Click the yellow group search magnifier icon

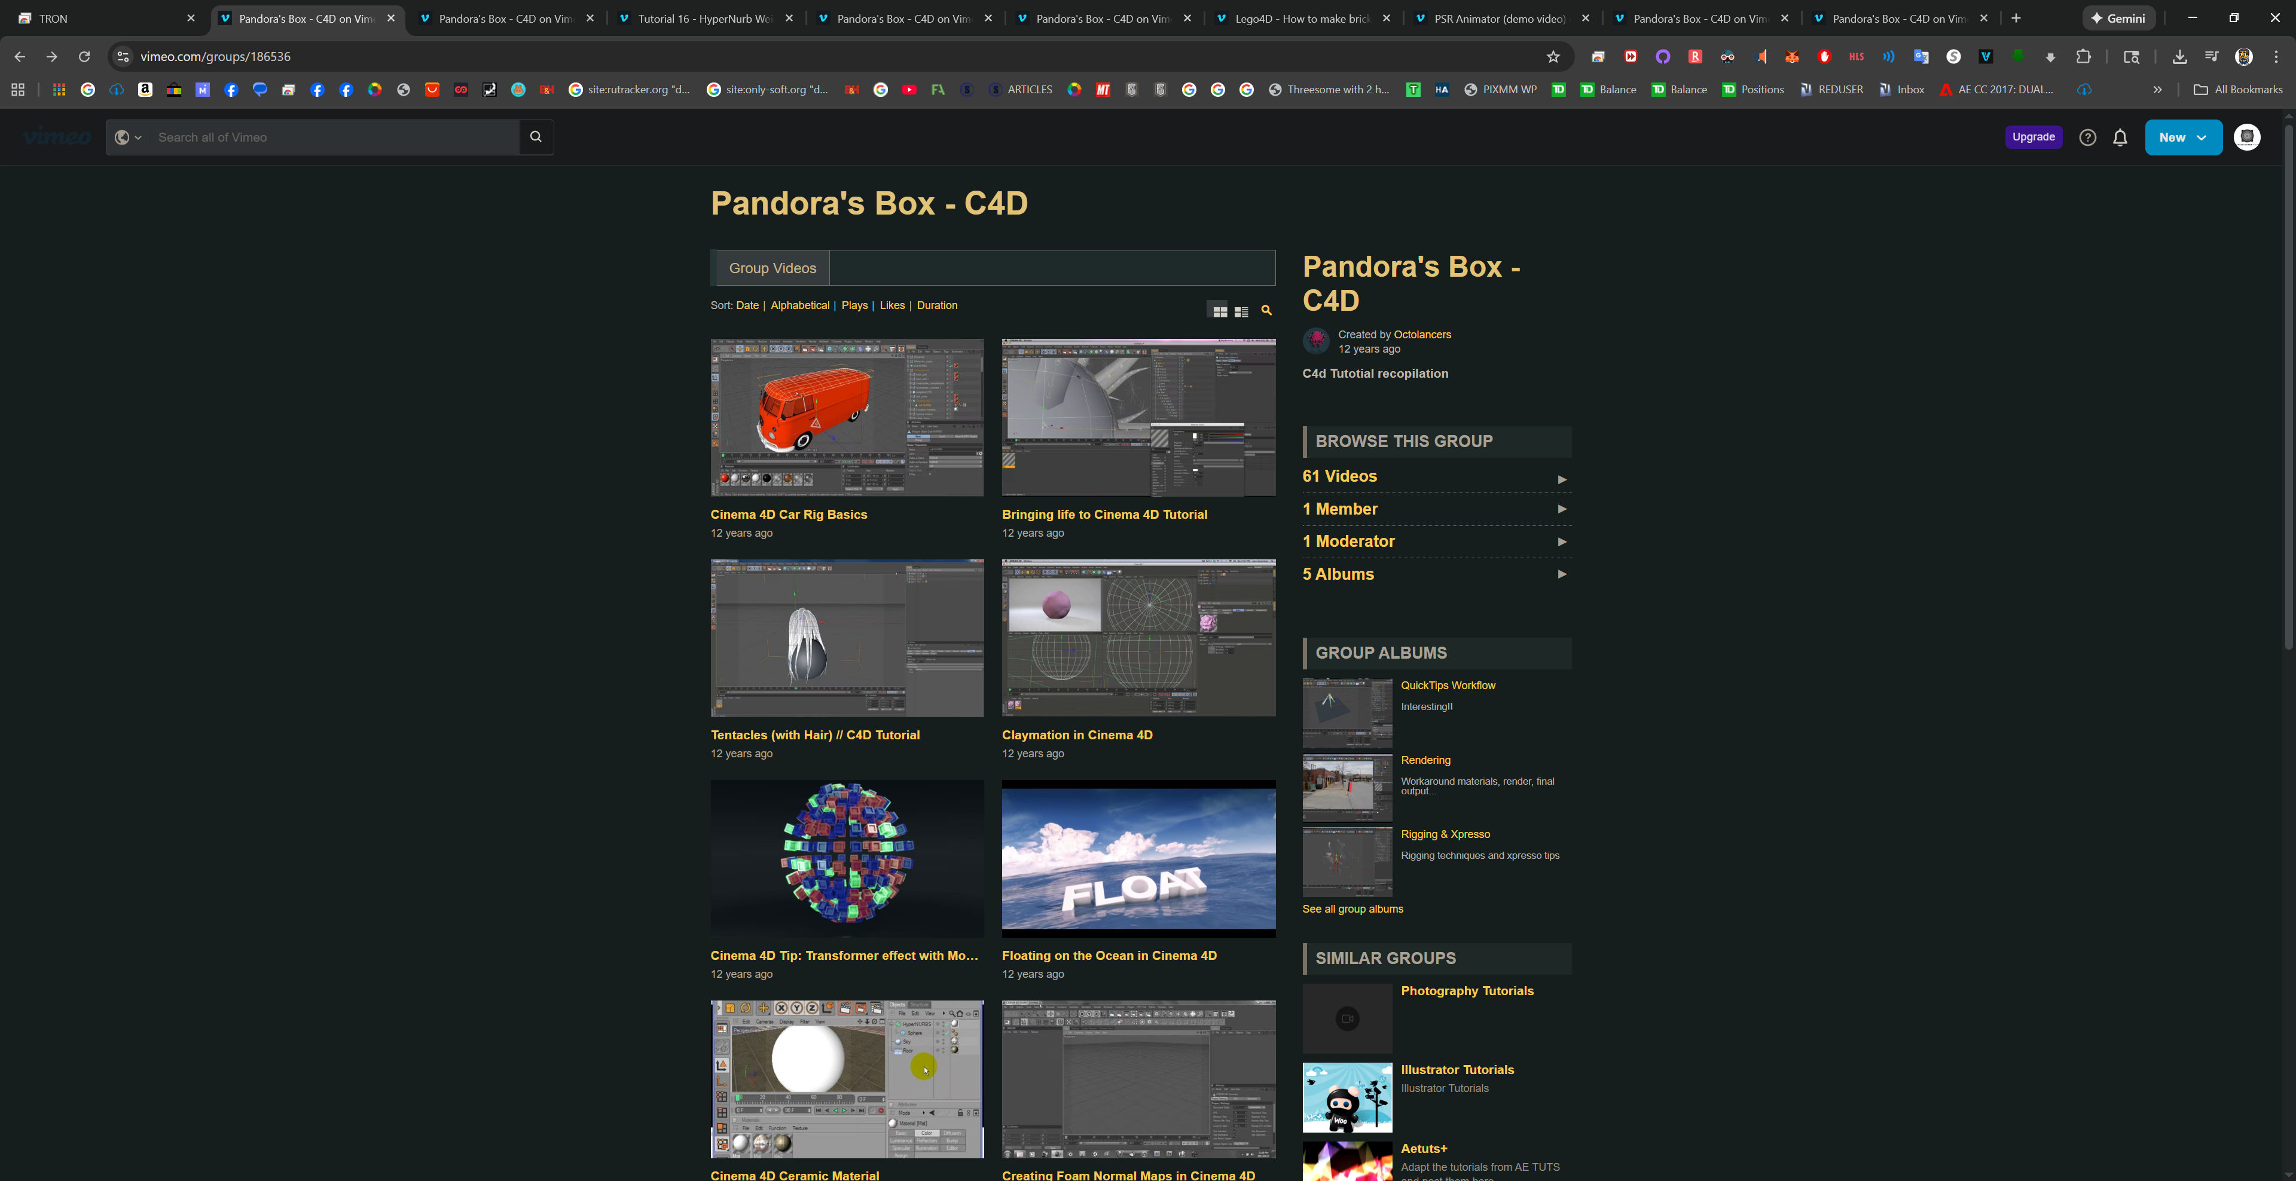[1266, 311]
